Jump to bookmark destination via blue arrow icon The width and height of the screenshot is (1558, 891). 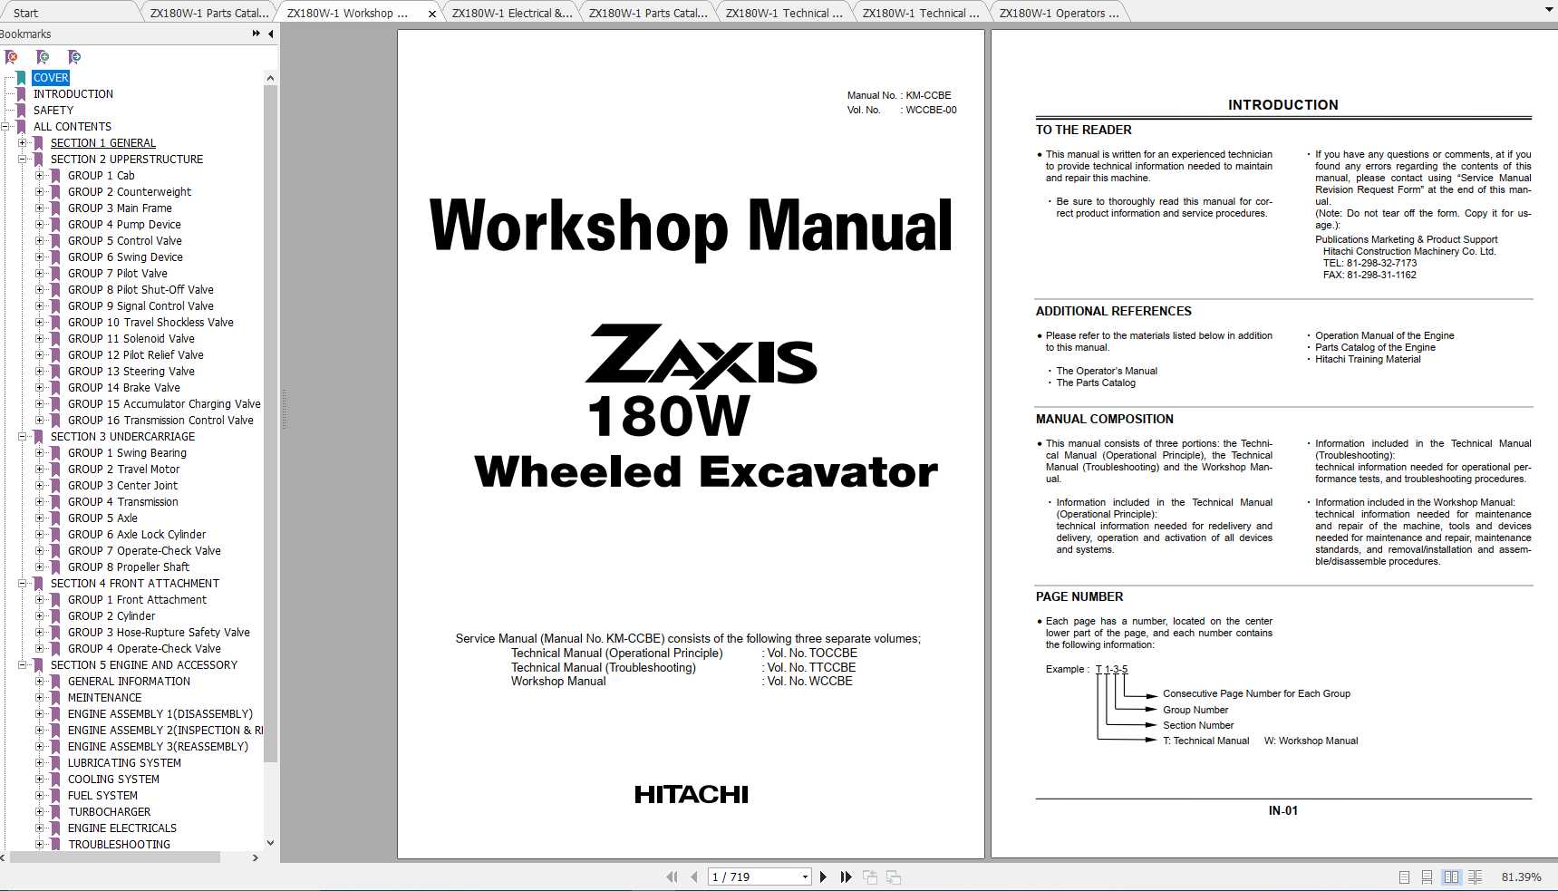point(75,56)
